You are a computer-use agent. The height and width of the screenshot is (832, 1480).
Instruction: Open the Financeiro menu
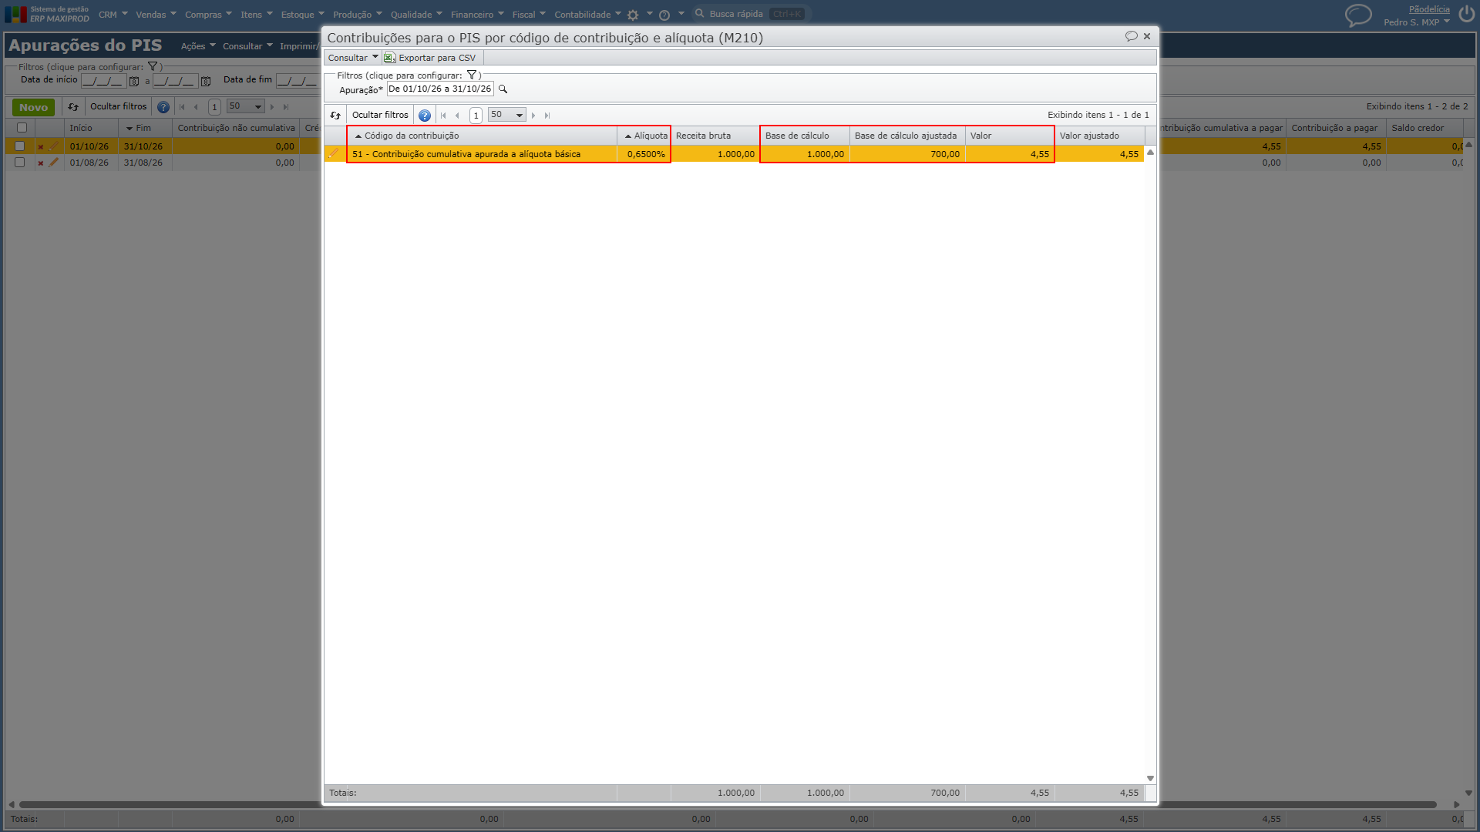pyautogui.click(x=477, y=15)
